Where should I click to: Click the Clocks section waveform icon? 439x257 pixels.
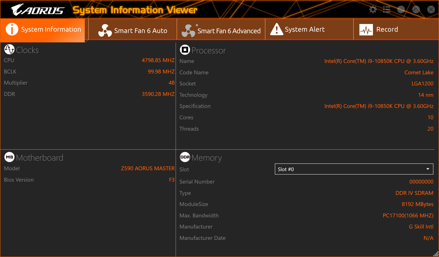pyautogui.click(x=9, y=49)
